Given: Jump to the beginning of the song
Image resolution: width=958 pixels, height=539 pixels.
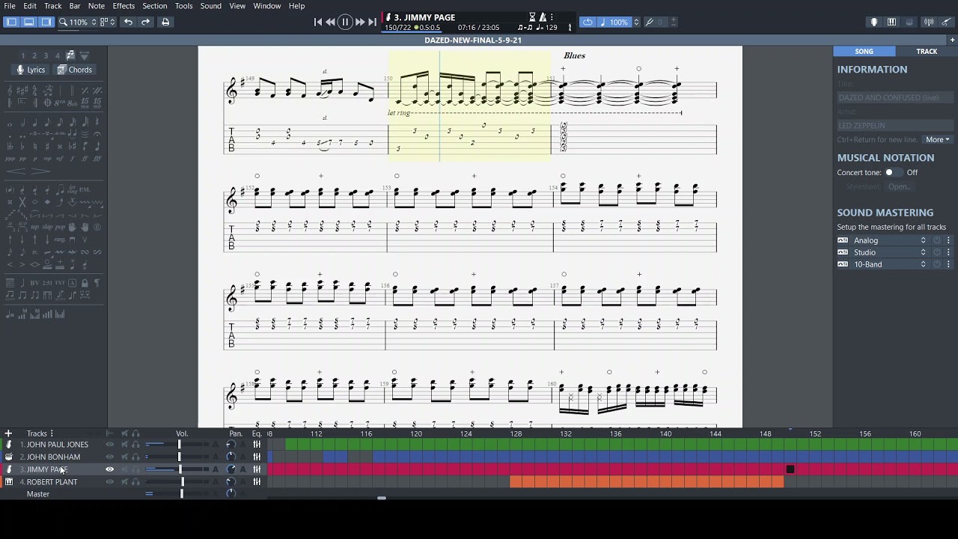Looking at the screenshot, I should point(318,22).
